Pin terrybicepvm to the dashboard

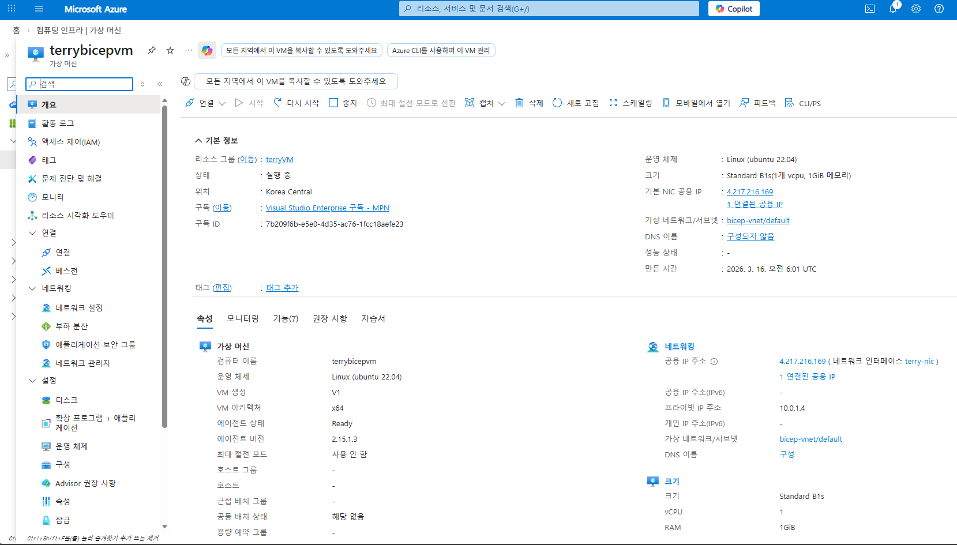point(152,50)
